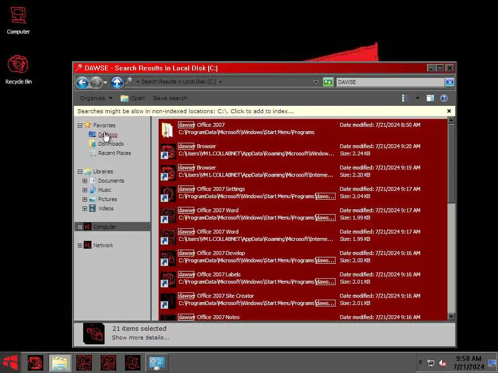Image resolution: width=498 pixels, height=373 pixels.
Task: Select Network in navigation pane
Action: tap(103, 245)
